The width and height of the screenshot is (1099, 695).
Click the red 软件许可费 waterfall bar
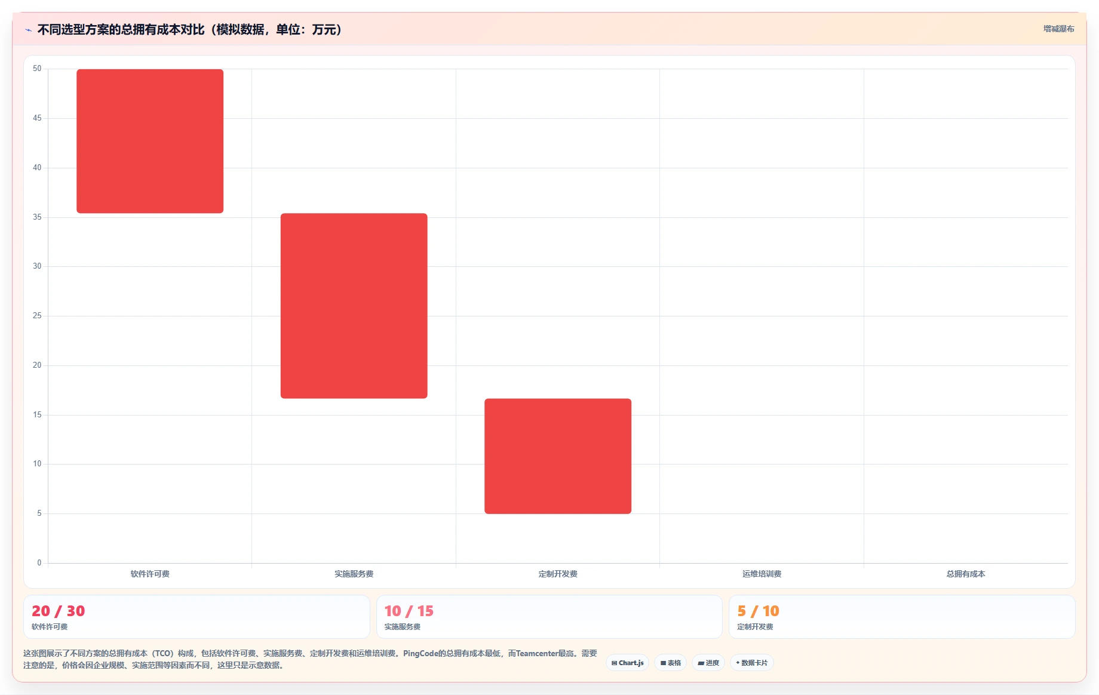pos(150,141)
